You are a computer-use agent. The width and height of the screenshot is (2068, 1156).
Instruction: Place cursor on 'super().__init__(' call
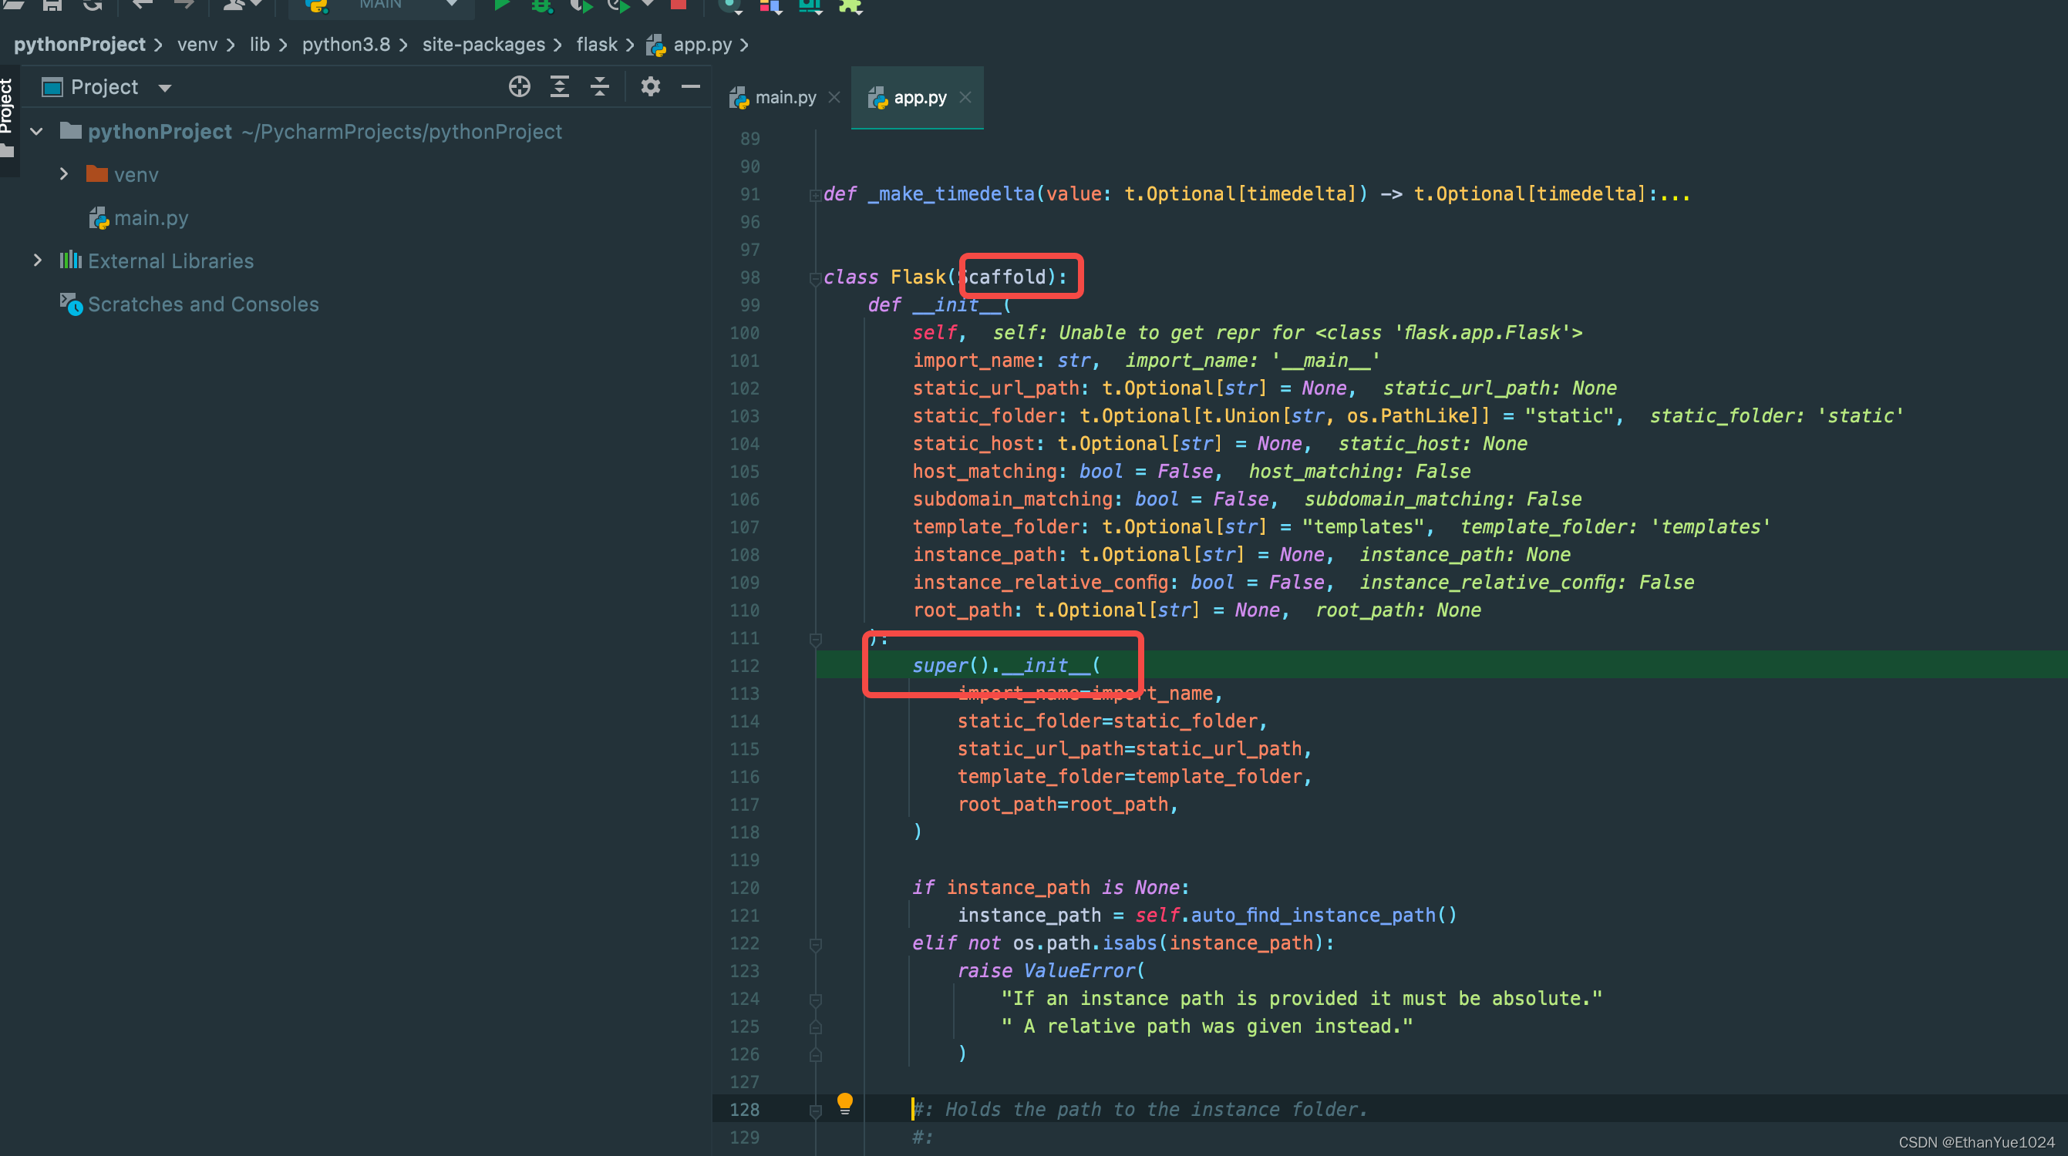[x=1007, y=665]
